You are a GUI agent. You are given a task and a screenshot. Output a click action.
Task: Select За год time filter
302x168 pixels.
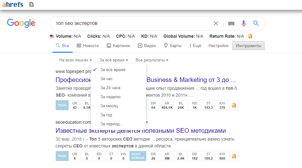(x=119, y=115)
